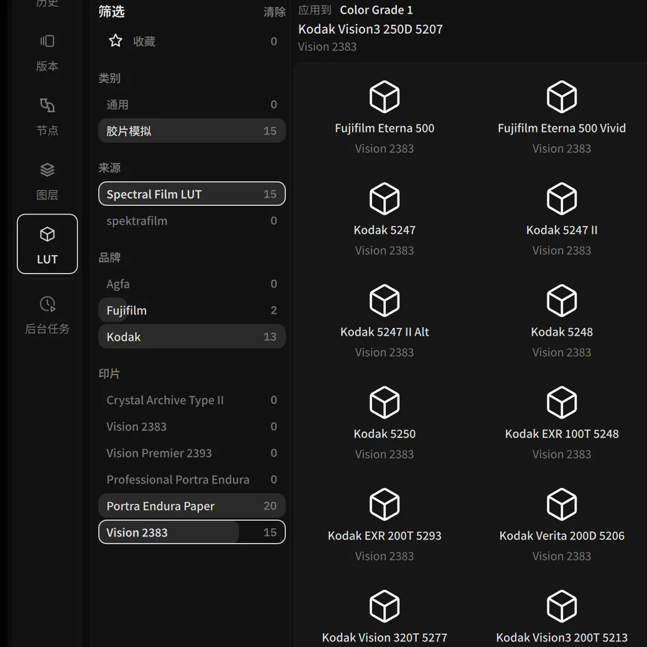This screenshot has width=647, height=647.
Task: Toggle the Spectral Film LUT source filter
Action: click(192, 193)
